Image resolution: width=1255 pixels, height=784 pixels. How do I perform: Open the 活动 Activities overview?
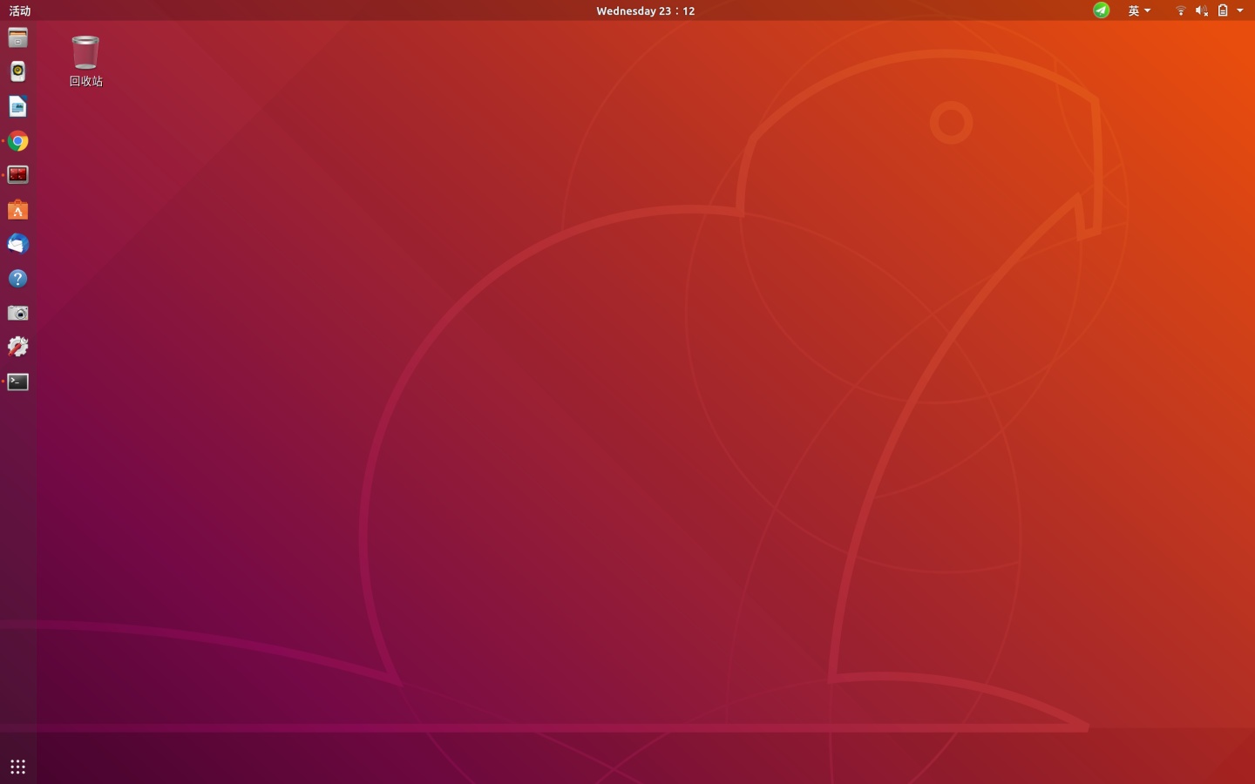click(x=19, y=10)
